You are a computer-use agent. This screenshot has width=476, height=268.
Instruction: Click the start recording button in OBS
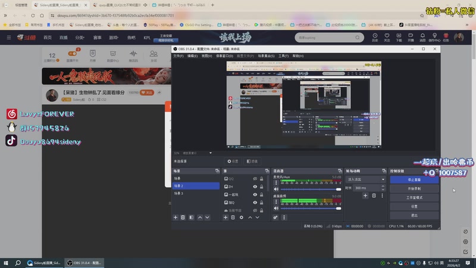tap(414, 188)
